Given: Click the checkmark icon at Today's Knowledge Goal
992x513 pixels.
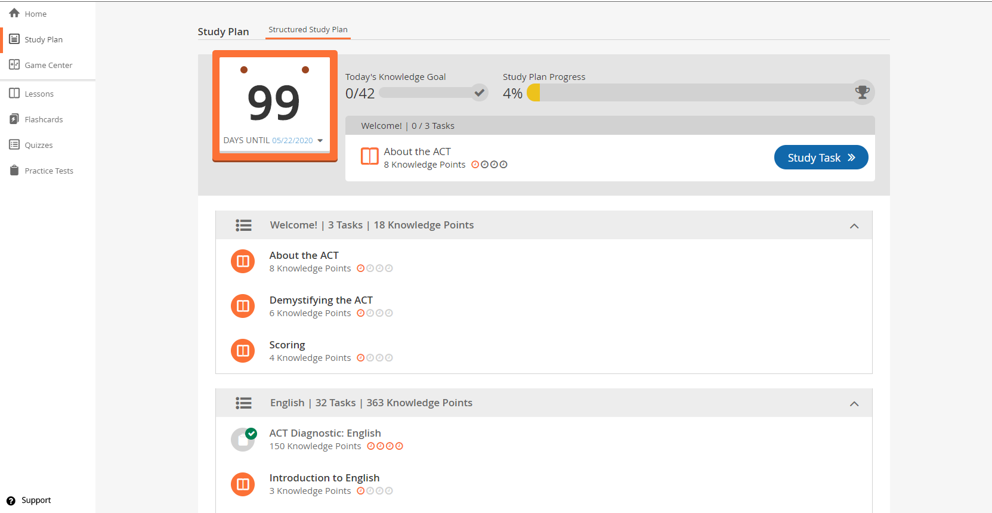Looking at the screenshot, I should coord(479,92).
